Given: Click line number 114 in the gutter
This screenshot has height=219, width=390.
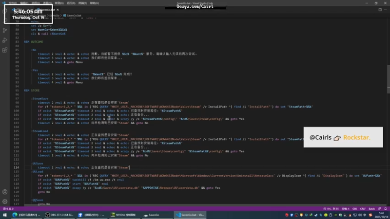Looking at the screenshot, I should [16, 167].
